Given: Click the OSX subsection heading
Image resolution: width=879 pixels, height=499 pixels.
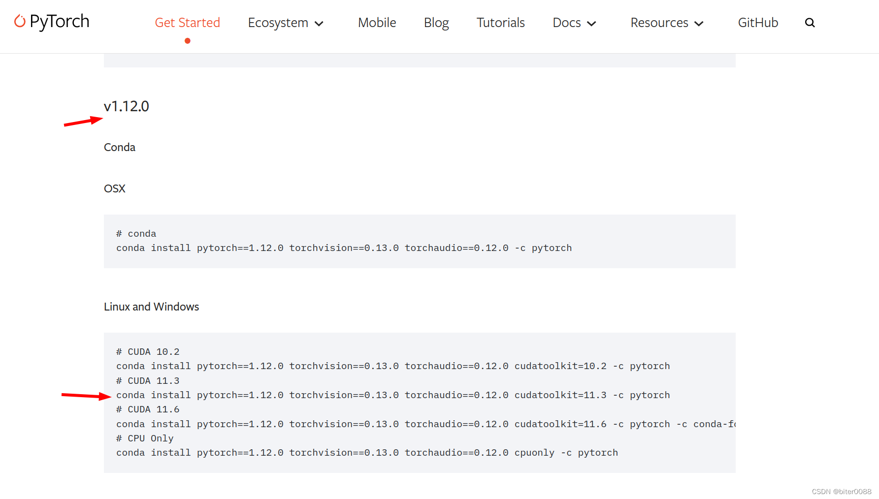Looking at the screenshot, I should [114, 188].
